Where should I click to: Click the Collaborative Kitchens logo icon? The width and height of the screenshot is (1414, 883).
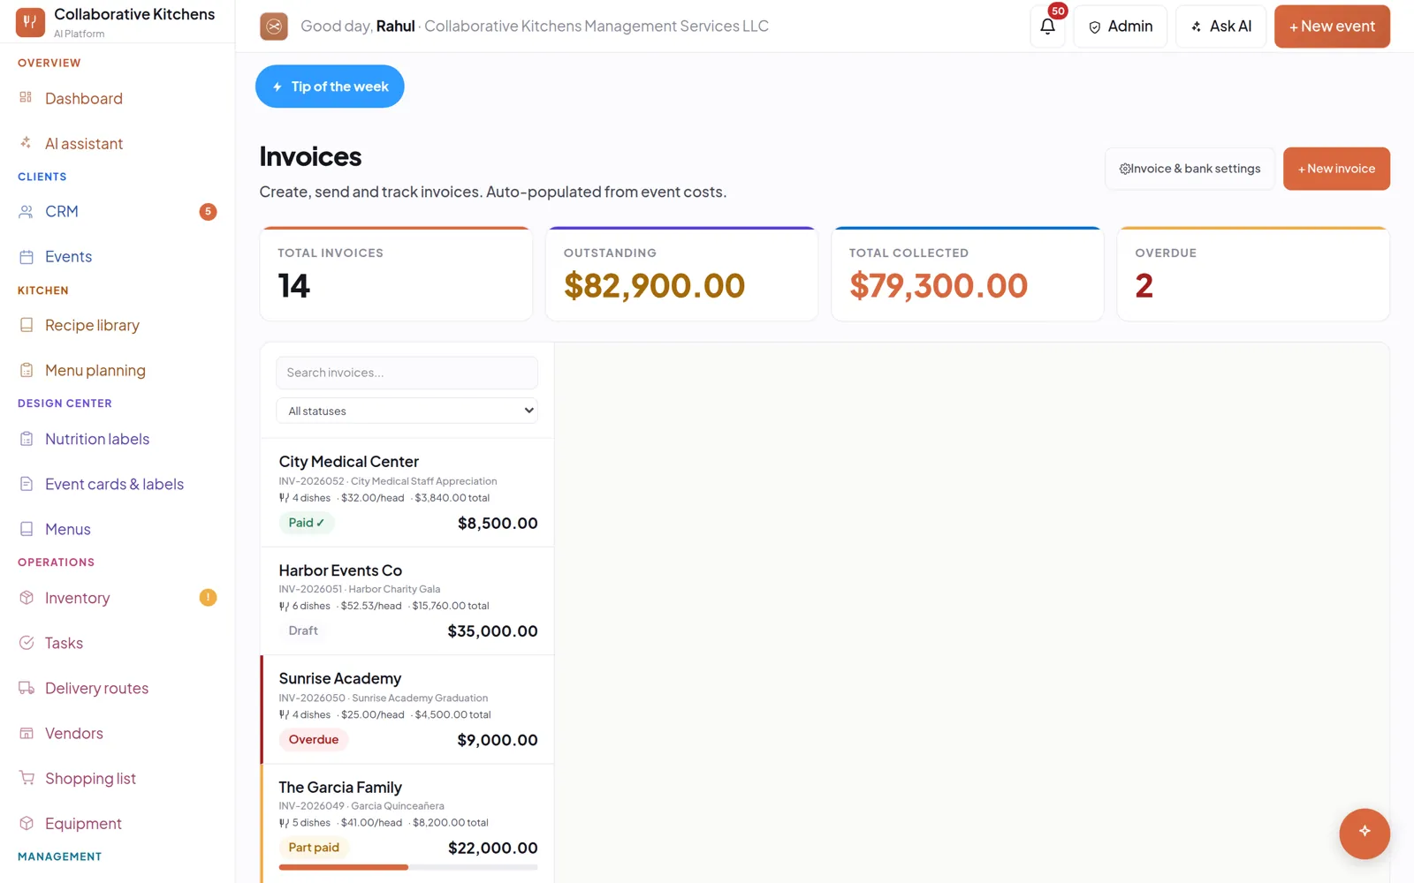[30, 22]
